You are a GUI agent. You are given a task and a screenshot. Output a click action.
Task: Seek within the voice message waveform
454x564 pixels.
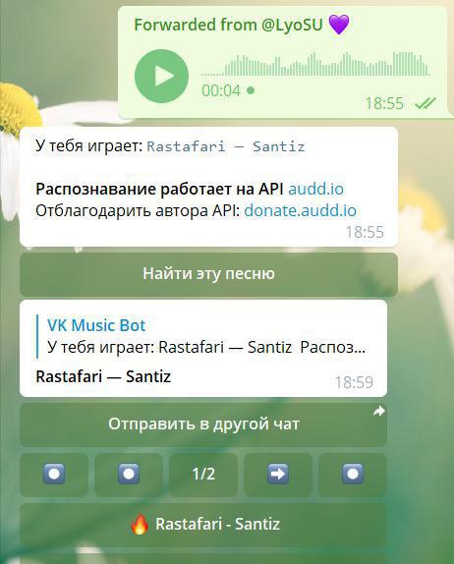315,64
